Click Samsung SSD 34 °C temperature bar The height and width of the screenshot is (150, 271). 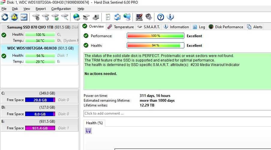tap(40, 40)
